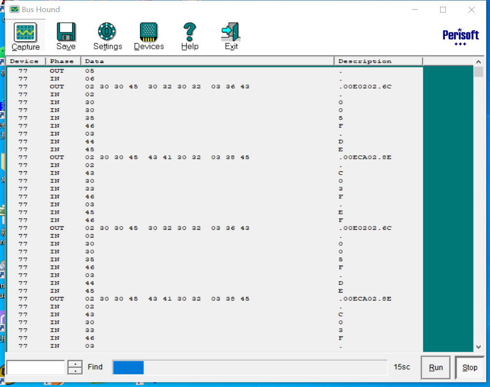Click the Save floppy disk icon

tap(66, 32)
